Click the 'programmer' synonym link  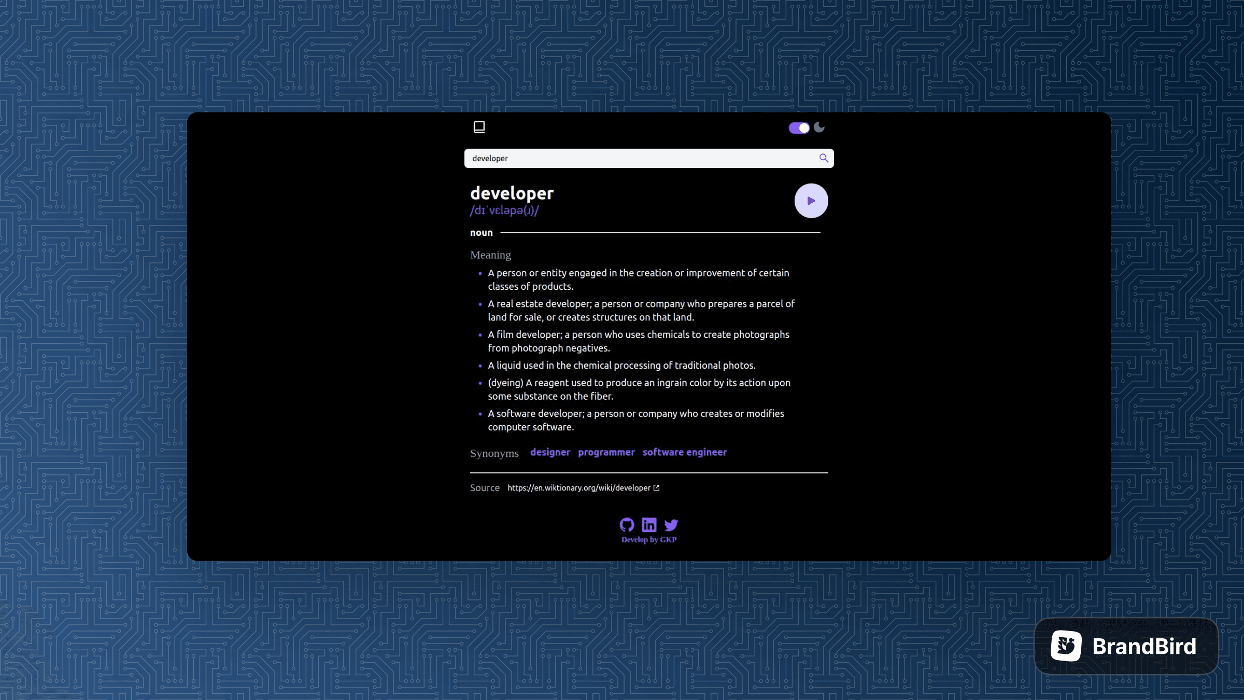(606, 452)
